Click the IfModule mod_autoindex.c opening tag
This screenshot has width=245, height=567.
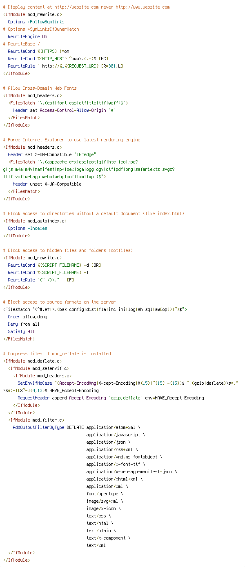click(35, 221)
